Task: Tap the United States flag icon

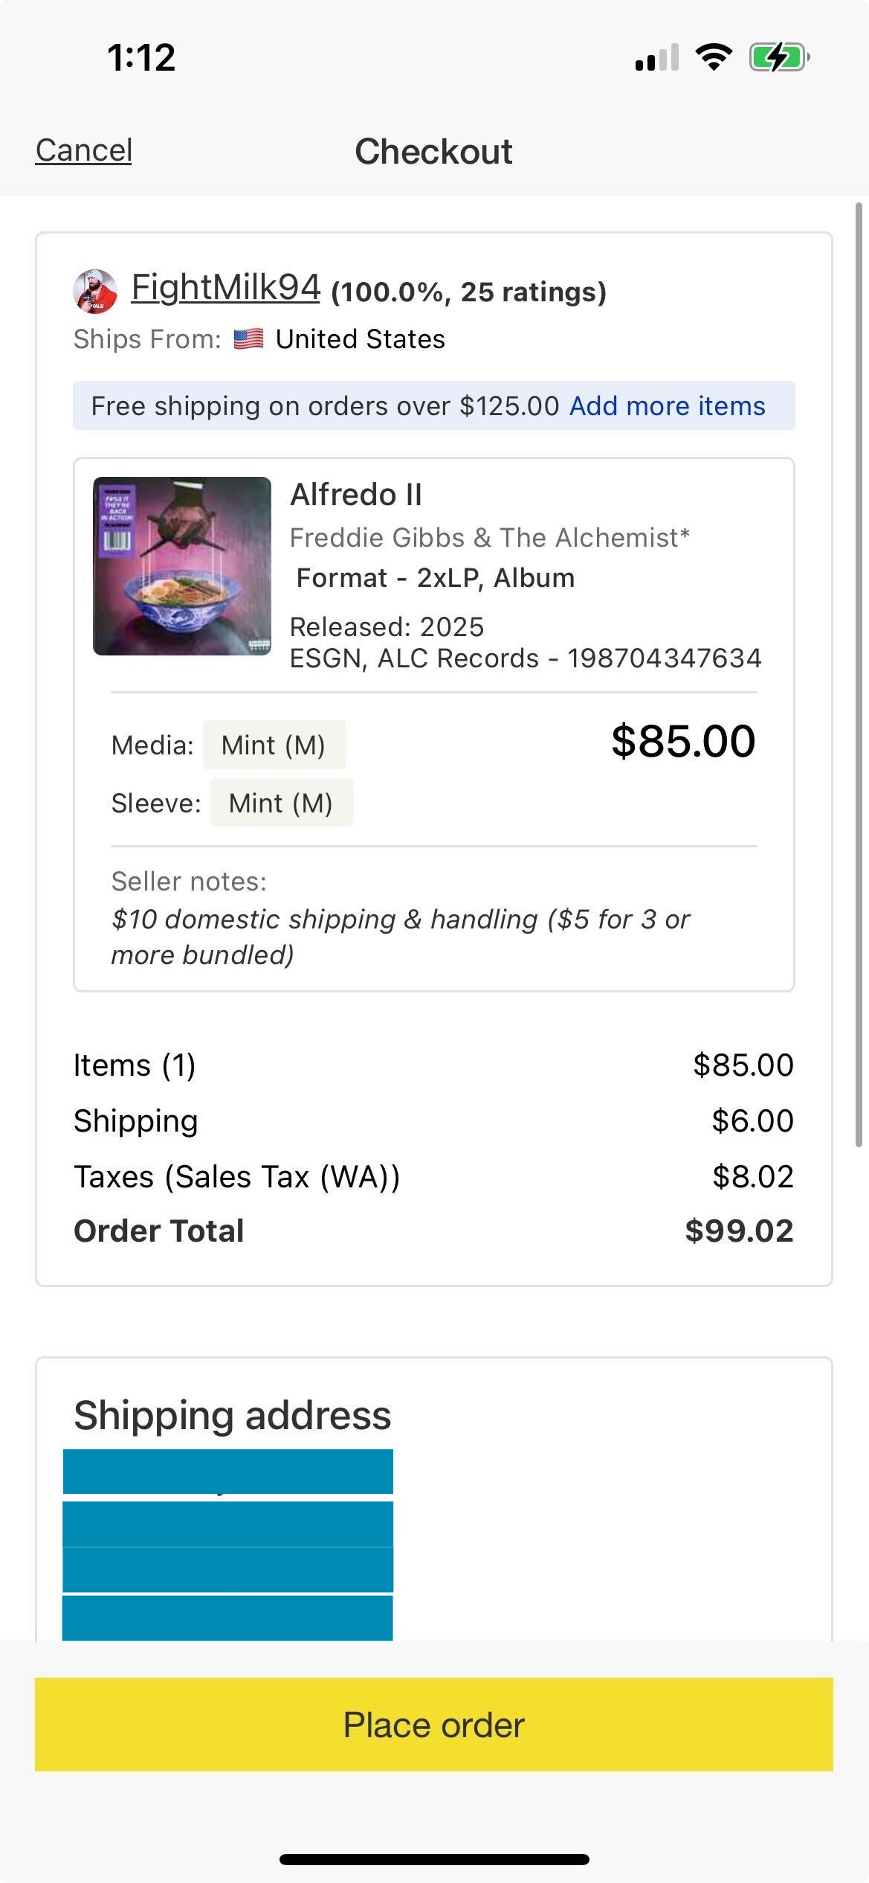Action: click(x=248, y=339)
